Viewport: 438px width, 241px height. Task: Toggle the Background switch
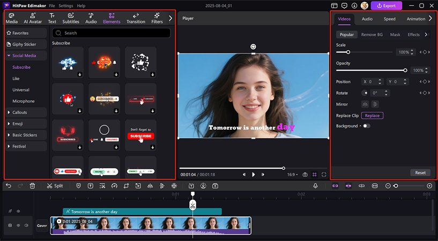(x=367, y=126)
